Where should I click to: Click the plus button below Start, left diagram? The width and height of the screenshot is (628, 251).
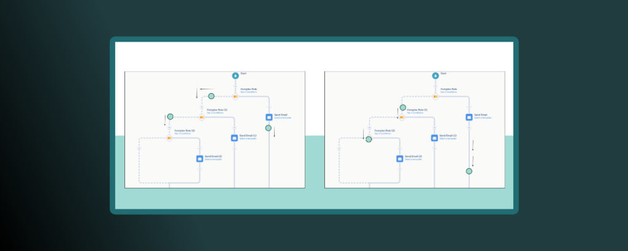[x=235, y=86]
